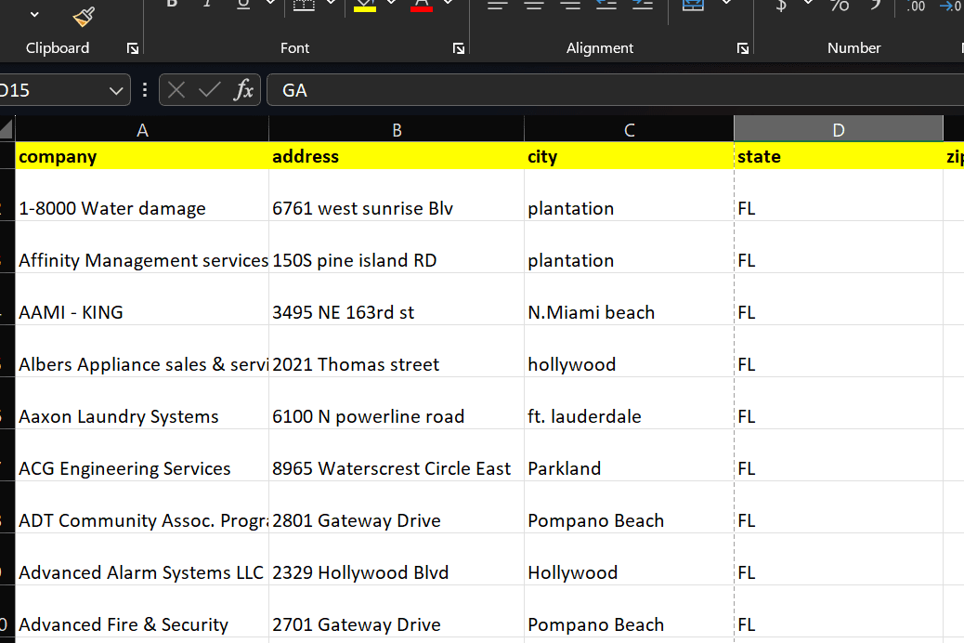Select all cells via corner triangle

coord(7,128)
